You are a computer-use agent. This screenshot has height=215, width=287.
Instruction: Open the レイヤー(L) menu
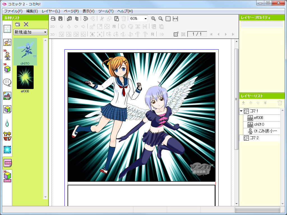coord(51,11)
